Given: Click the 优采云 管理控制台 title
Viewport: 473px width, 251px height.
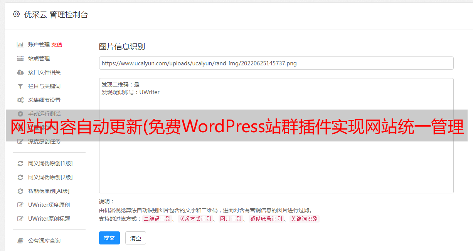Looking at the screenshot, I should tap(56, 15).
